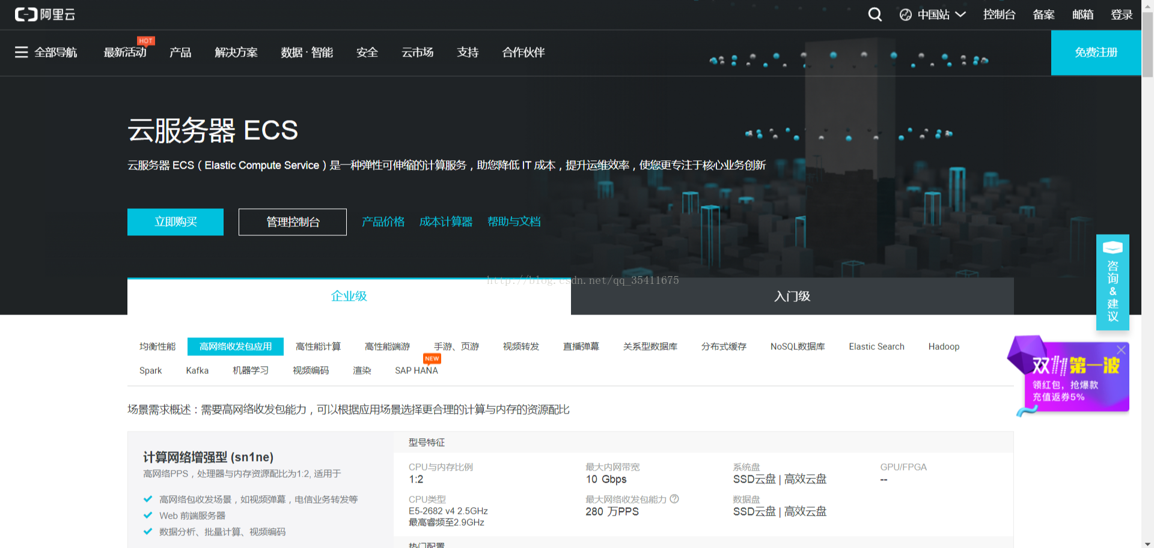This screenshot has height=548, width=1154.
Task: Click the 280 万PPS value
Action: pos(612,511)
